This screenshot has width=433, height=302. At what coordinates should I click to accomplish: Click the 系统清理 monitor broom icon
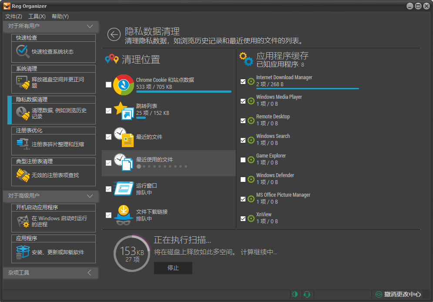pos(23,83)
